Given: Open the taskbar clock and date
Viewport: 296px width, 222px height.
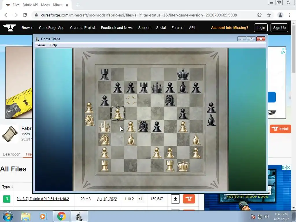Looking at the screenshot, I should tap(281, 217).
